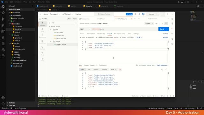Click Postman Environments sidebar icon
The image size is (204, 115).
click(42, 36)
